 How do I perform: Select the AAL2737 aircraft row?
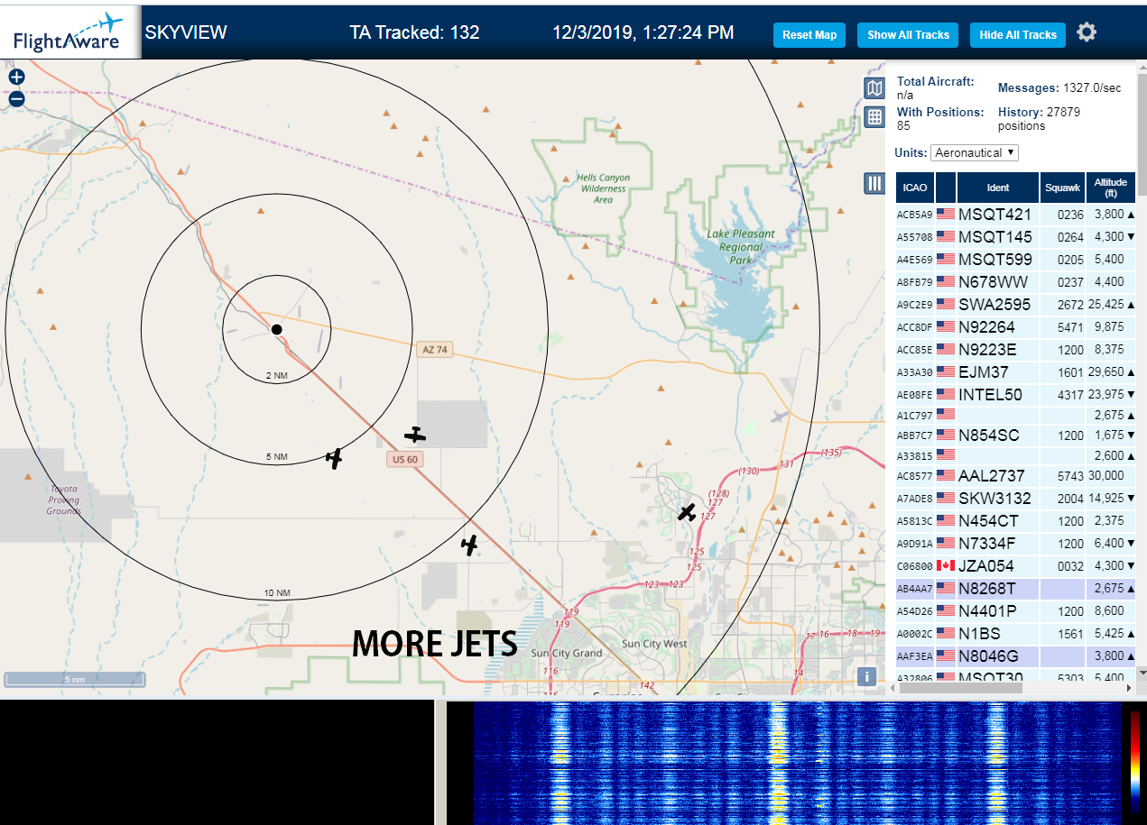point(1015,475)
